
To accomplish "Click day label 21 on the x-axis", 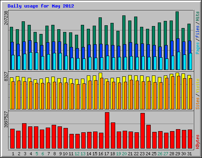I will (130, 154).
